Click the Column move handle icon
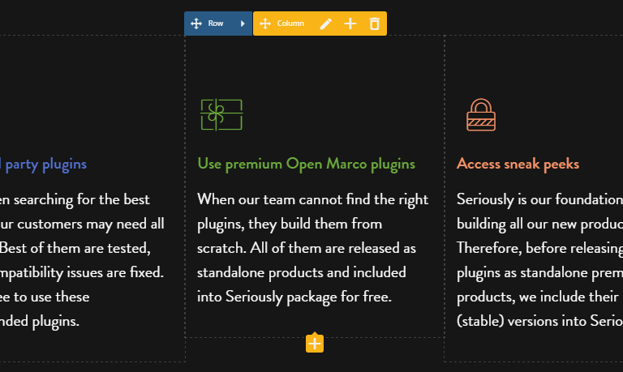This screenshot has width=623, height=372. pyautogui.click(x=265, y=24)
